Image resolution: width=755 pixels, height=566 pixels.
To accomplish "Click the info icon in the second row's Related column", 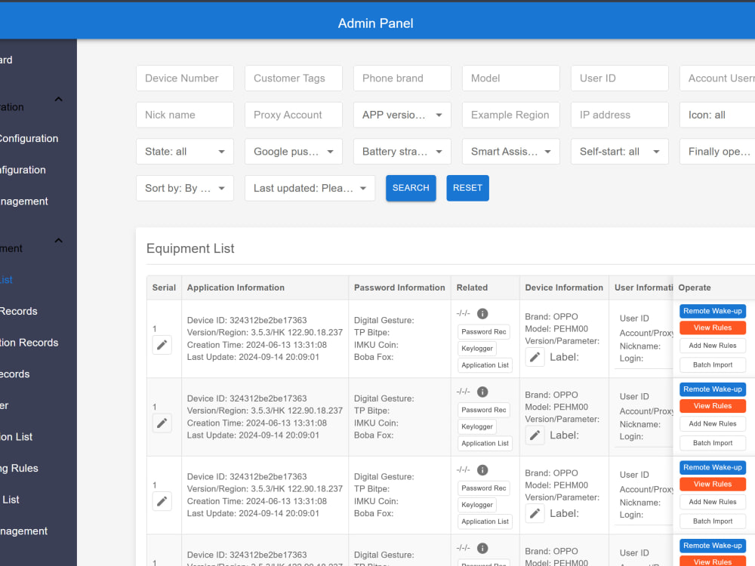I will [482, 392].
